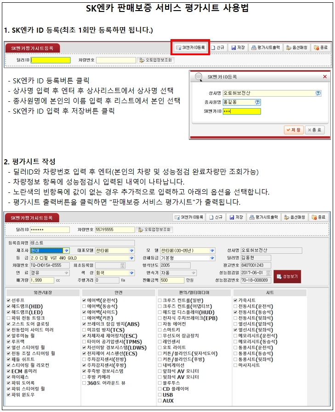Click 평가시트출력 in lower toolbar
The height and width of the screenshot is (412, 335).
[x=264, y=217]
